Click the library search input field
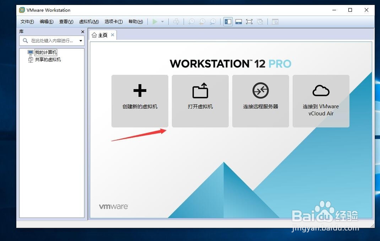Viewport: 380px width, 241px height. point(52,41)
